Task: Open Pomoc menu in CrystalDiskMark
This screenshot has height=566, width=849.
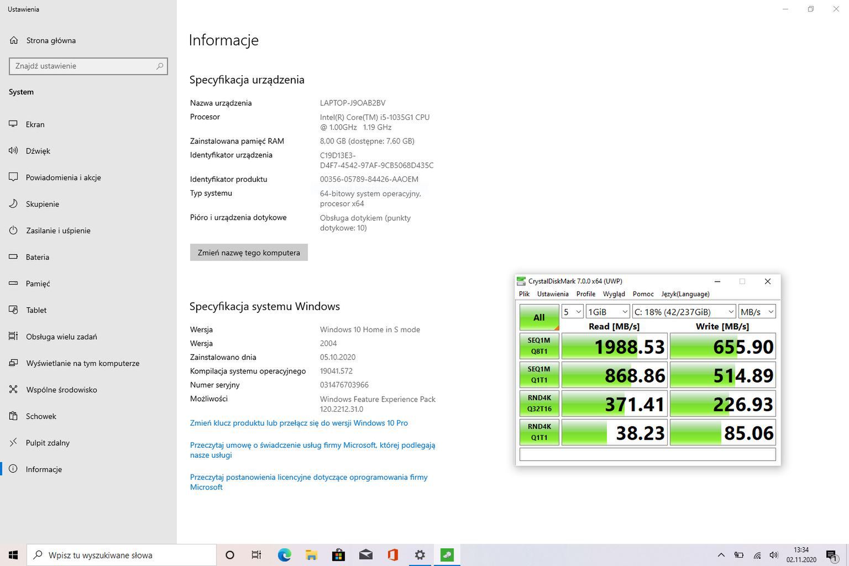Action: 643,294
